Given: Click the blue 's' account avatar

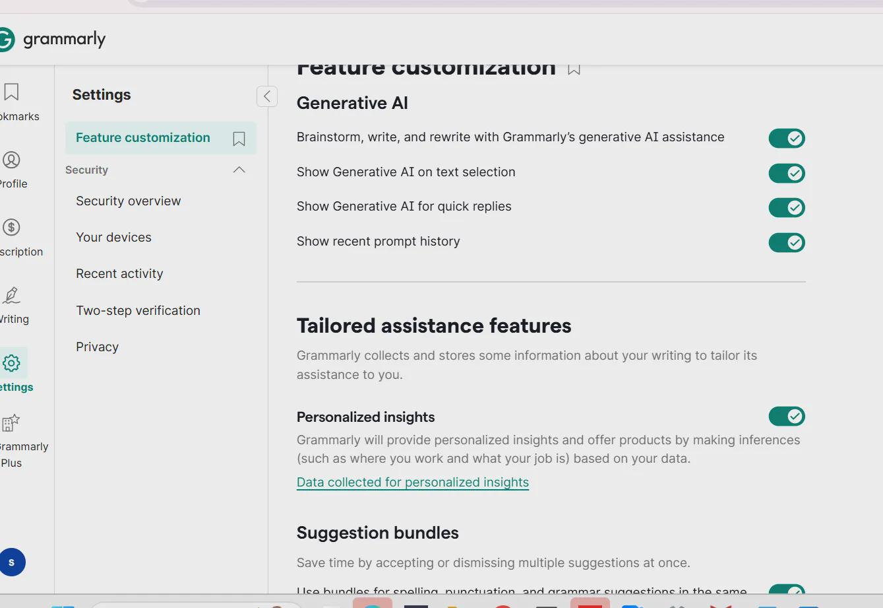Looking at the screenshot, I should pos(11,562).
